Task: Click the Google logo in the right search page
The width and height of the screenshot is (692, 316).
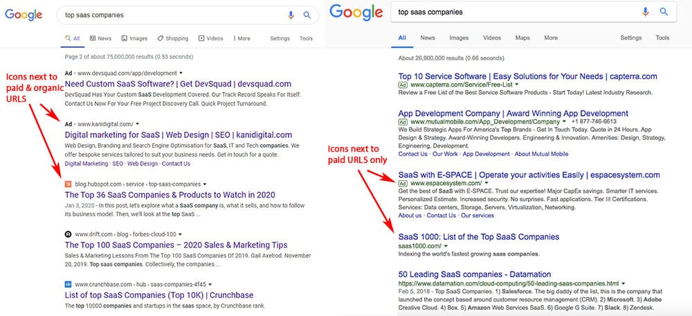Action: [x=356, y=12]
